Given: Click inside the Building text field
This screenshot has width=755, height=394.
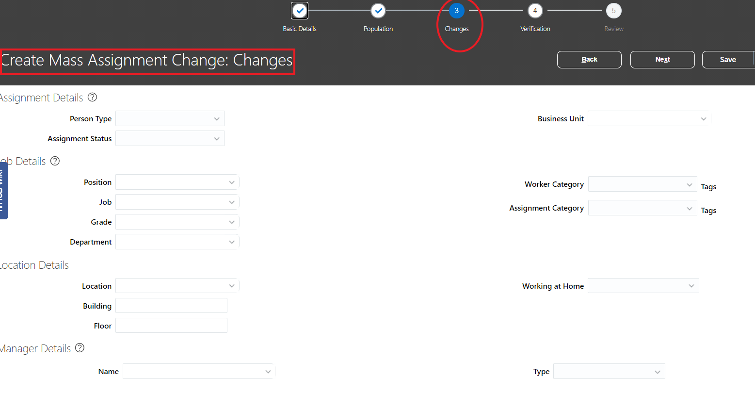Looking at the screenshot, I should click(171, 305).
